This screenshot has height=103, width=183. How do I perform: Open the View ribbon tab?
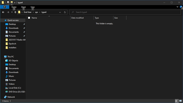tap(33, 7)
